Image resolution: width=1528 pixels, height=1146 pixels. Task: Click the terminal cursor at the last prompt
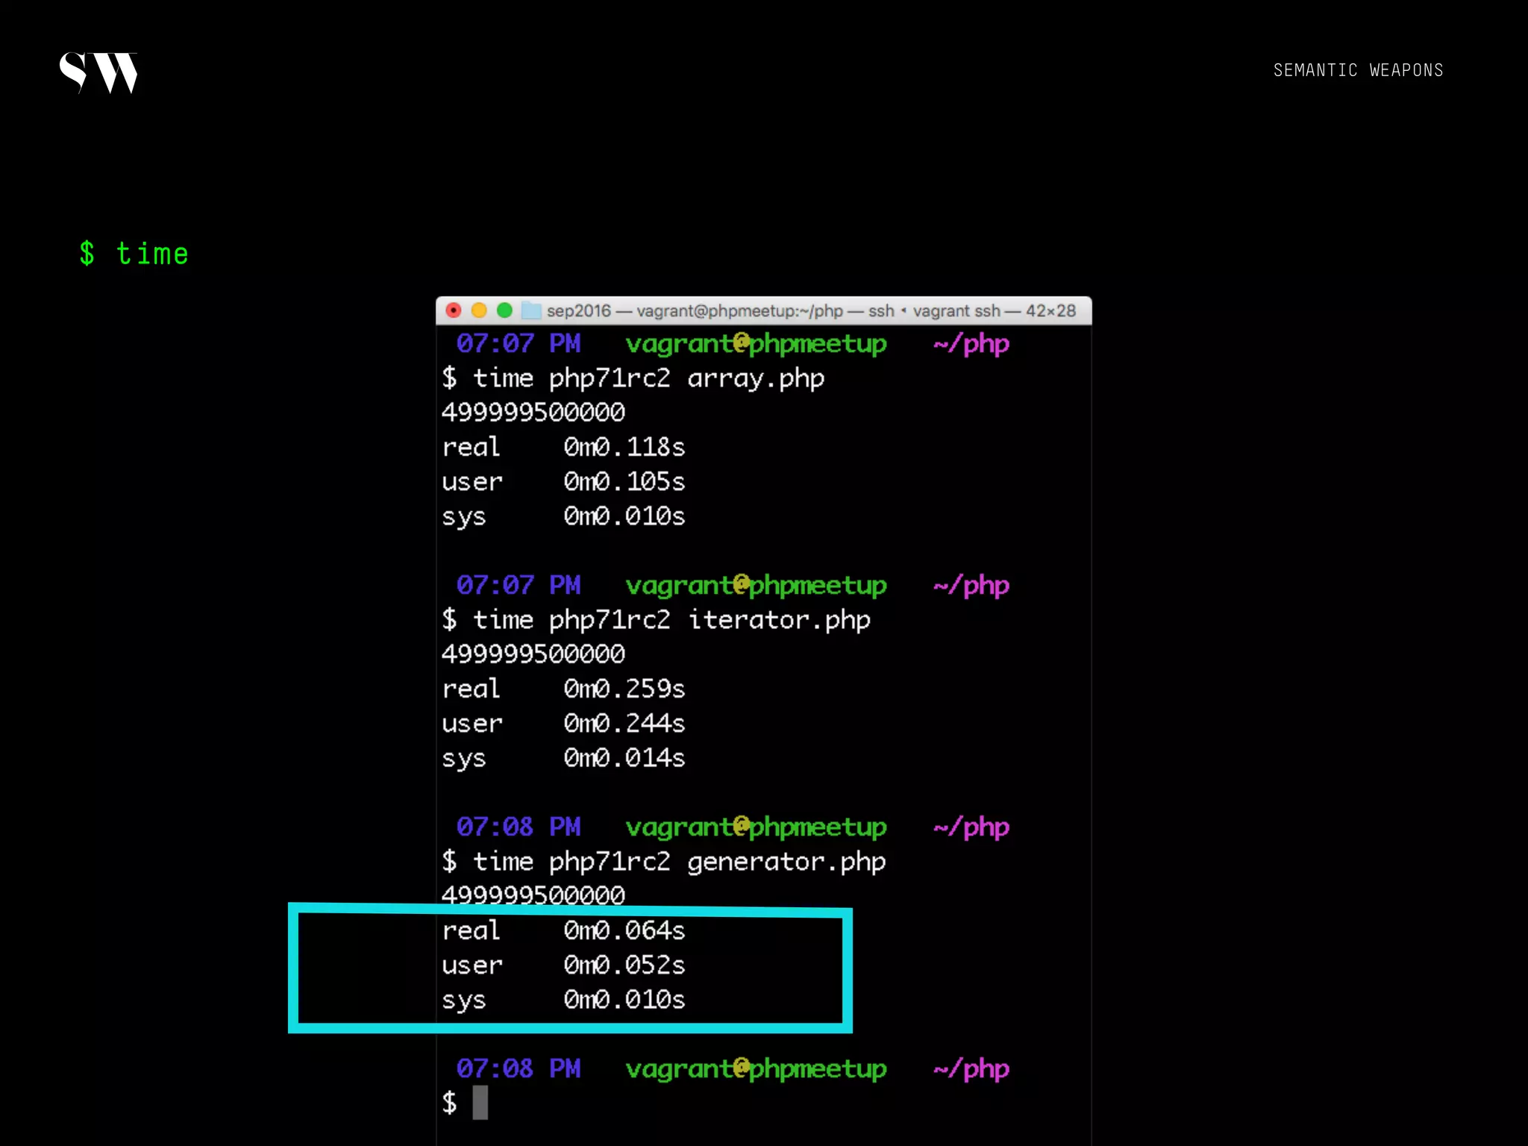[x=480, y=1103]
